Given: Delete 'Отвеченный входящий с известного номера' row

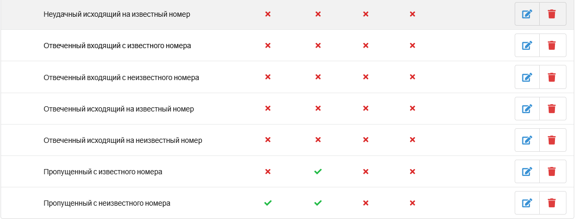Looking at the screenshot, I should 552,46.
